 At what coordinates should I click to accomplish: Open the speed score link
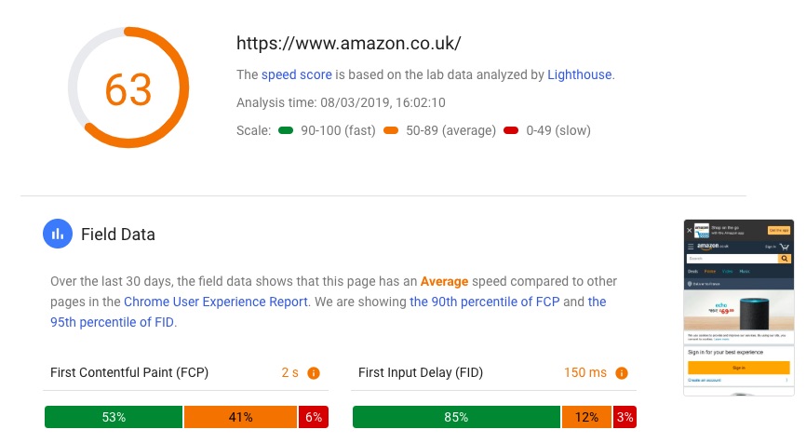click(x=297, y=75)
